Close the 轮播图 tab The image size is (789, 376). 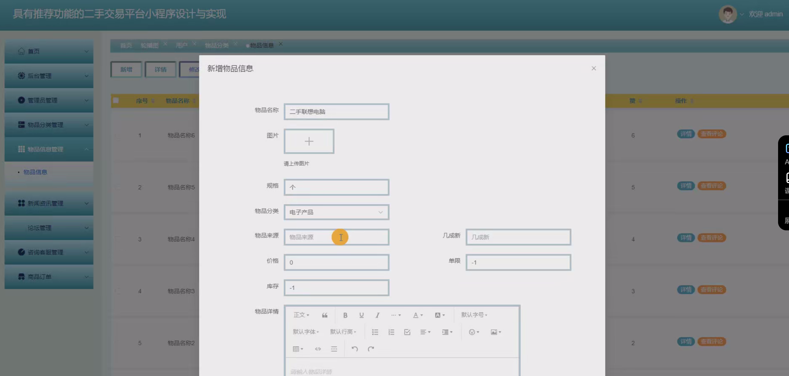(165, 44)
